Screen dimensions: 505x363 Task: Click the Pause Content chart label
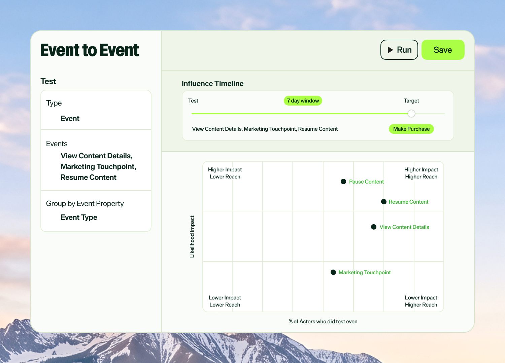point(366,182)
